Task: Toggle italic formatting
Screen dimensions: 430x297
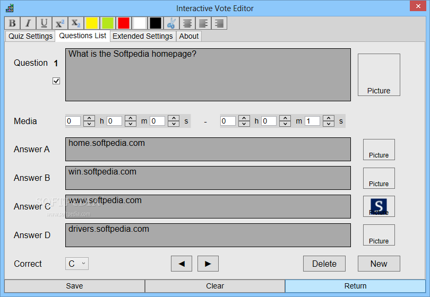Action: 28,23
